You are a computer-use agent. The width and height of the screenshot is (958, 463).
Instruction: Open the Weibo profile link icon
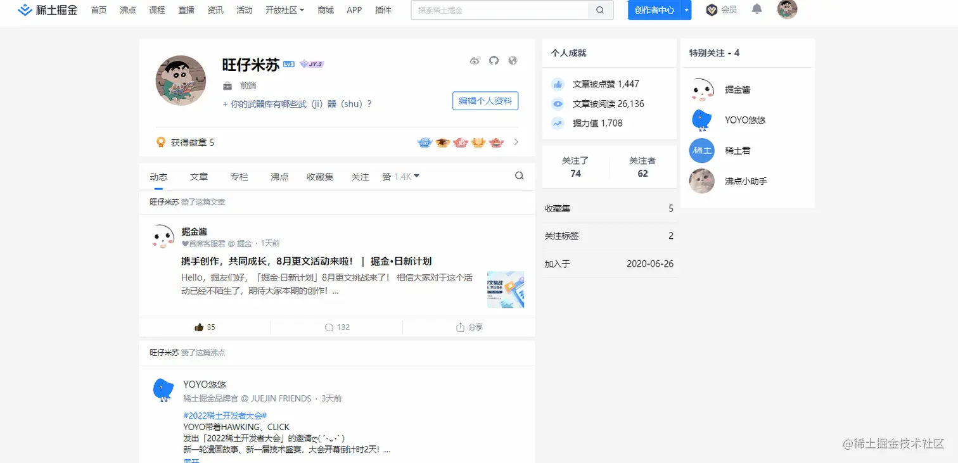click(x=475, y=61)
